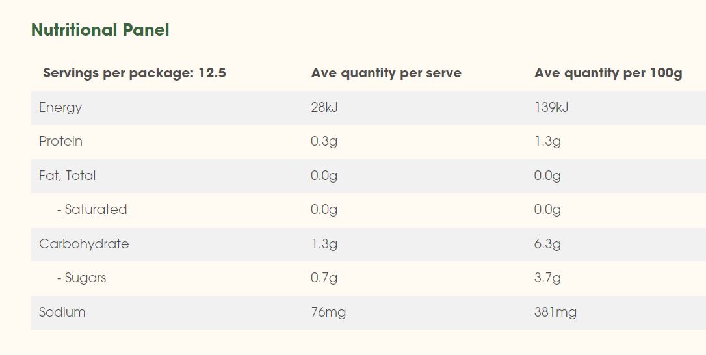The height and width of the screenshot is (355, 706).
Task: Click the Sodium row label
Action: pyautogui.click(x=62, y=312)
